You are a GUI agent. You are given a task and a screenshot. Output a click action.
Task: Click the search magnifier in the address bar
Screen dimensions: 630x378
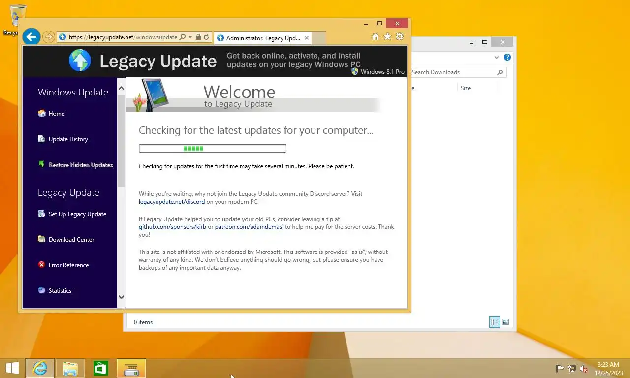tap(183, 37)
